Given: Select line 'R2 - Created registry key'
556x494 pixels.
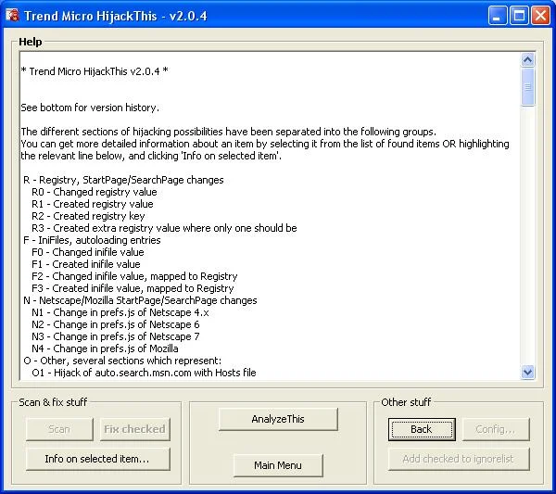Looking at the screenshot, I should (x=88, y=216).
